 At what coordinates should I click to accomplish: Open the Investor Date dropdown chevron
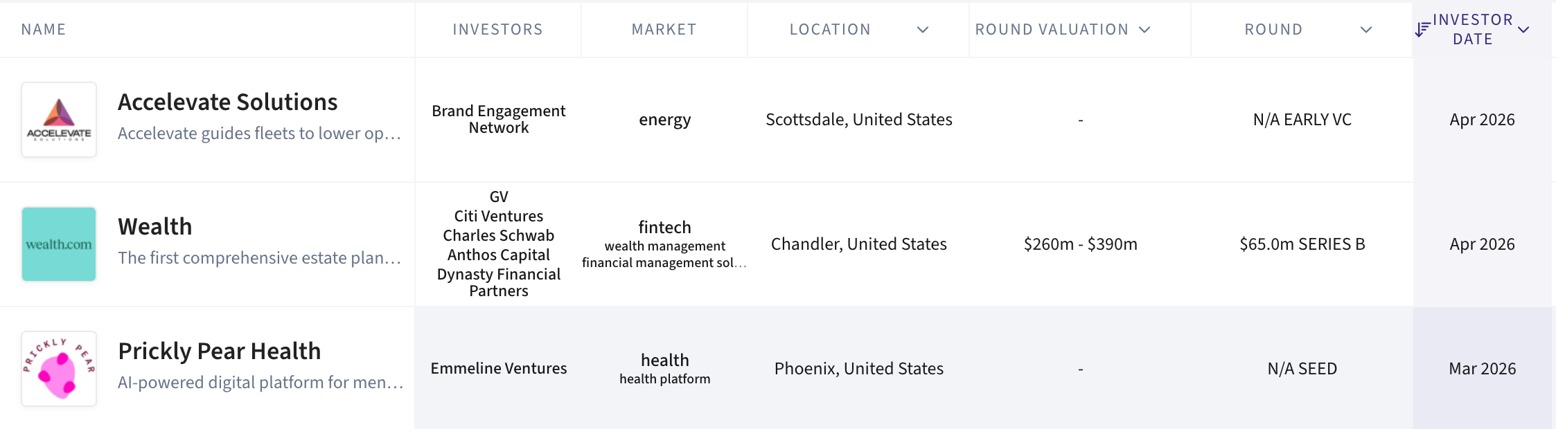click(1523, 30)
